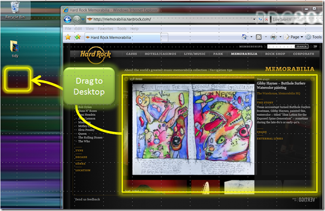
Task: Open a new blank tab
Action: (164, 37)
